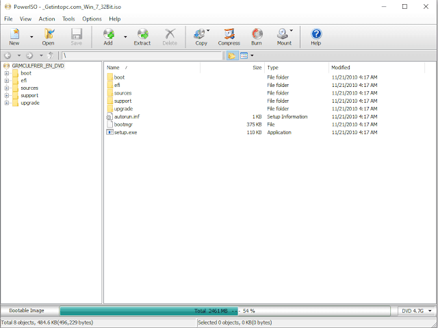Open the Tools menu
The height and width of the screenshot is (328, 438).
pos(68,19)
